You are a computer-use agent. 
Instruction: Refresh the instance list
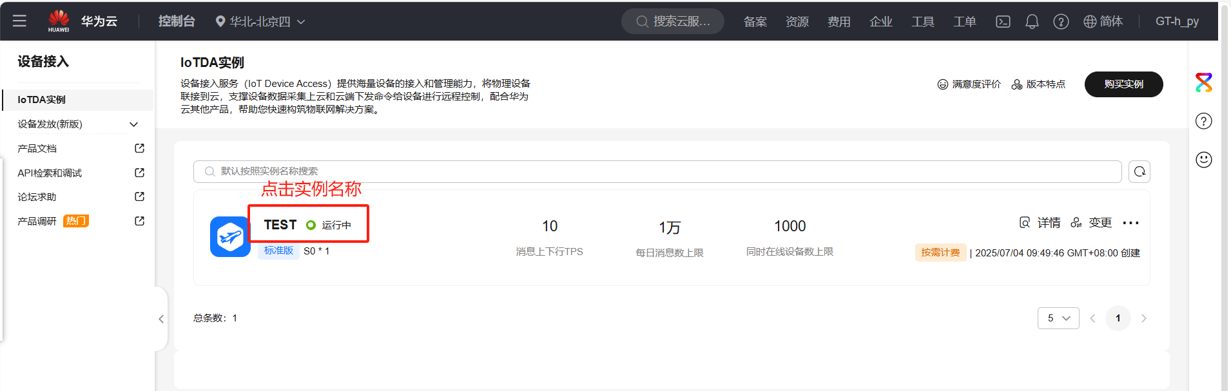click(1139, 171)
